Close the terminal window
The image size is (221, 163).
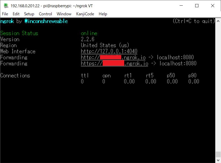pos(213,6)
